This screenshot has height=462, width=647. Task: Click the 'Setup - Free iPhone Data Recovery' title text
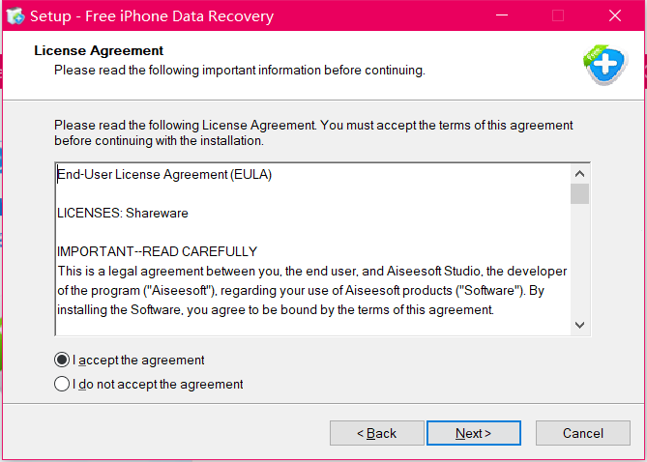point(152,16)
